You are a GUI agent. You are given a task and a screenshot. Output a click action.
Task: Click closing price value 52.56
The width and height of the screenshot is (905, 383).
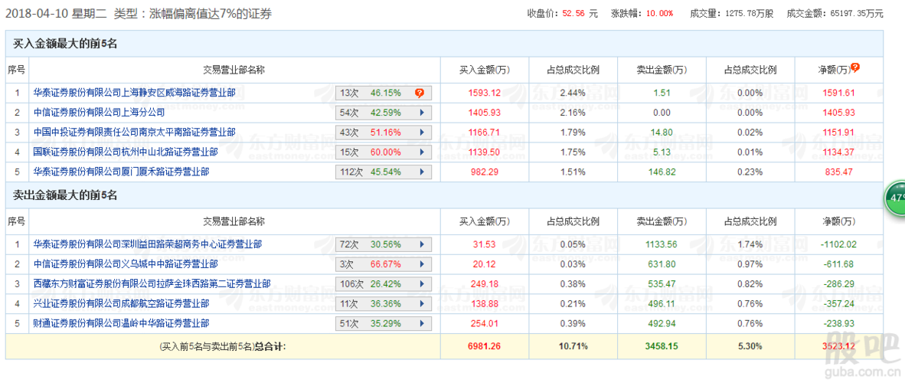point(573,13)
